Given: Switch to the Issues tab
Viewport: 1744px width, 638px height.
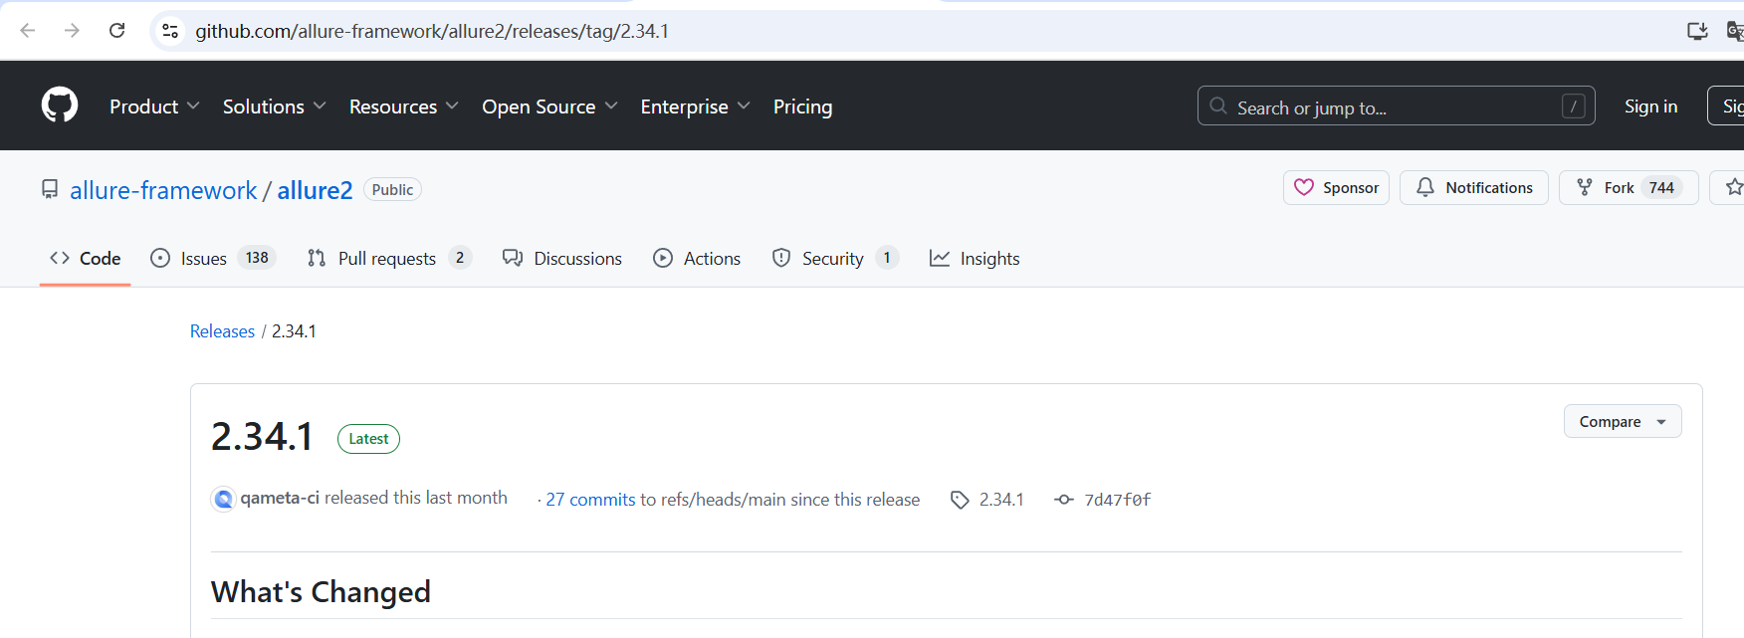Looking at the screenshot, I should (x=213, y=258).
